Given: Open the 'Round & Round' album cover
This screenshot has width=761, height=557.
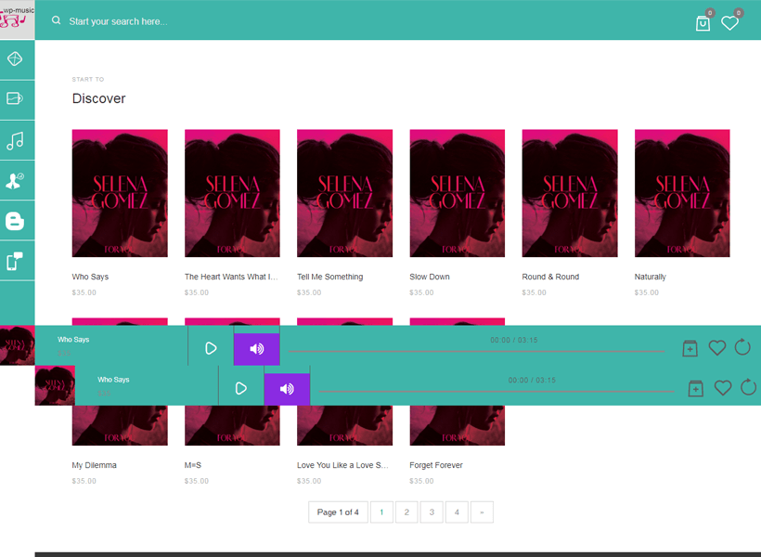Looking at the screenshot, I should [570, 193].
